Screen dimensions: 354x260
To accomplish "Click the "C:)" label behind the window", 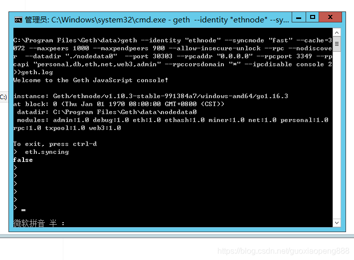I will pos(3,97).
